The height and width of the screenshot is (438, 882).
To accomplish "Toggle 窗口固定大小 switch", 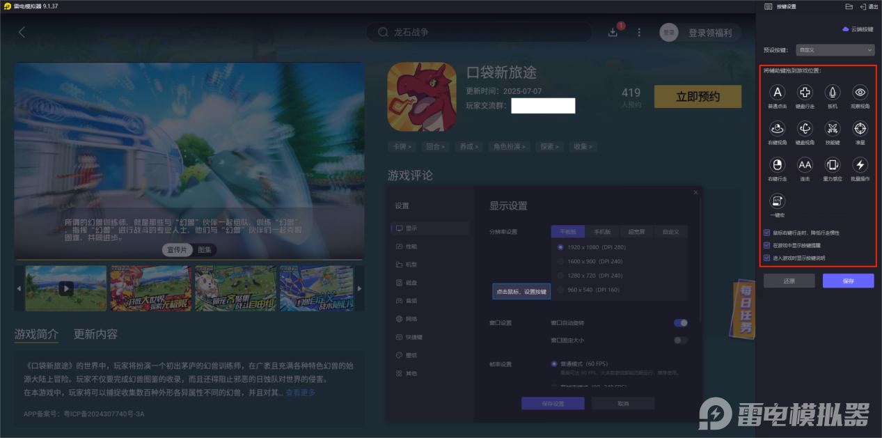I will (680, 340).
